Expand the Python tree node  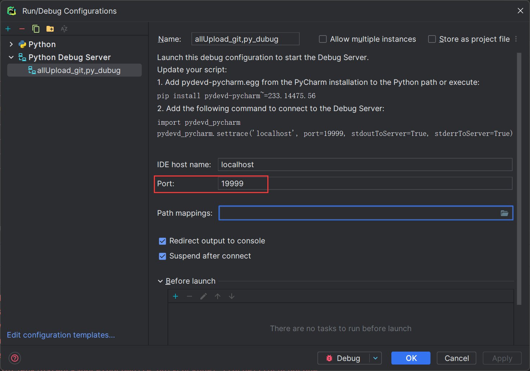pos(11,44)
